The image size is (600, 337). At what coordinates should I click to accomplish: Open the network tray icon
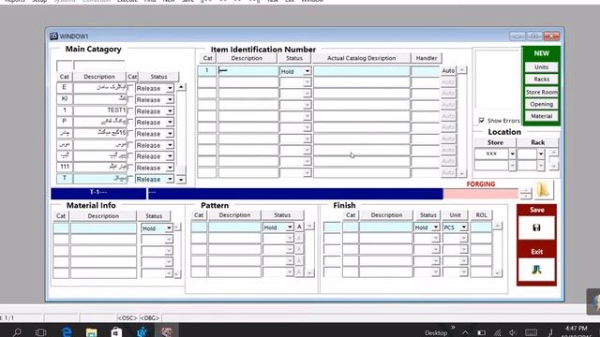pyautogui.click(x=497, y=333)
